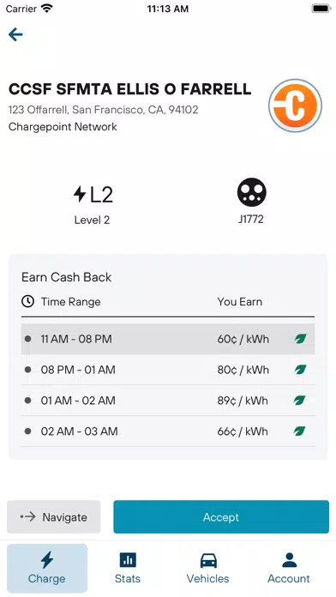The width and height of the screenshot is (336, 597).
Task: Select the 02 AM - 03 AM time range
Action: (168, 431)
